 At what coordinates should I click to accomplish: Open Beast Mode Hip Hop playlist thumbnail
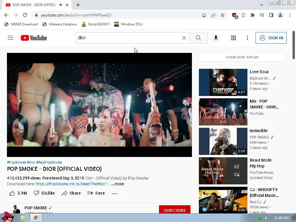tap(223, 171)
